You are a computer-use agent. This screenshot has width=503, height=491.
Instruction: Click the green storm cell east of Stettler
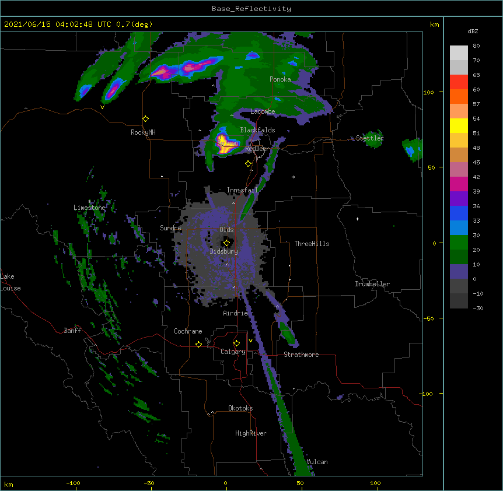[412, 149]
